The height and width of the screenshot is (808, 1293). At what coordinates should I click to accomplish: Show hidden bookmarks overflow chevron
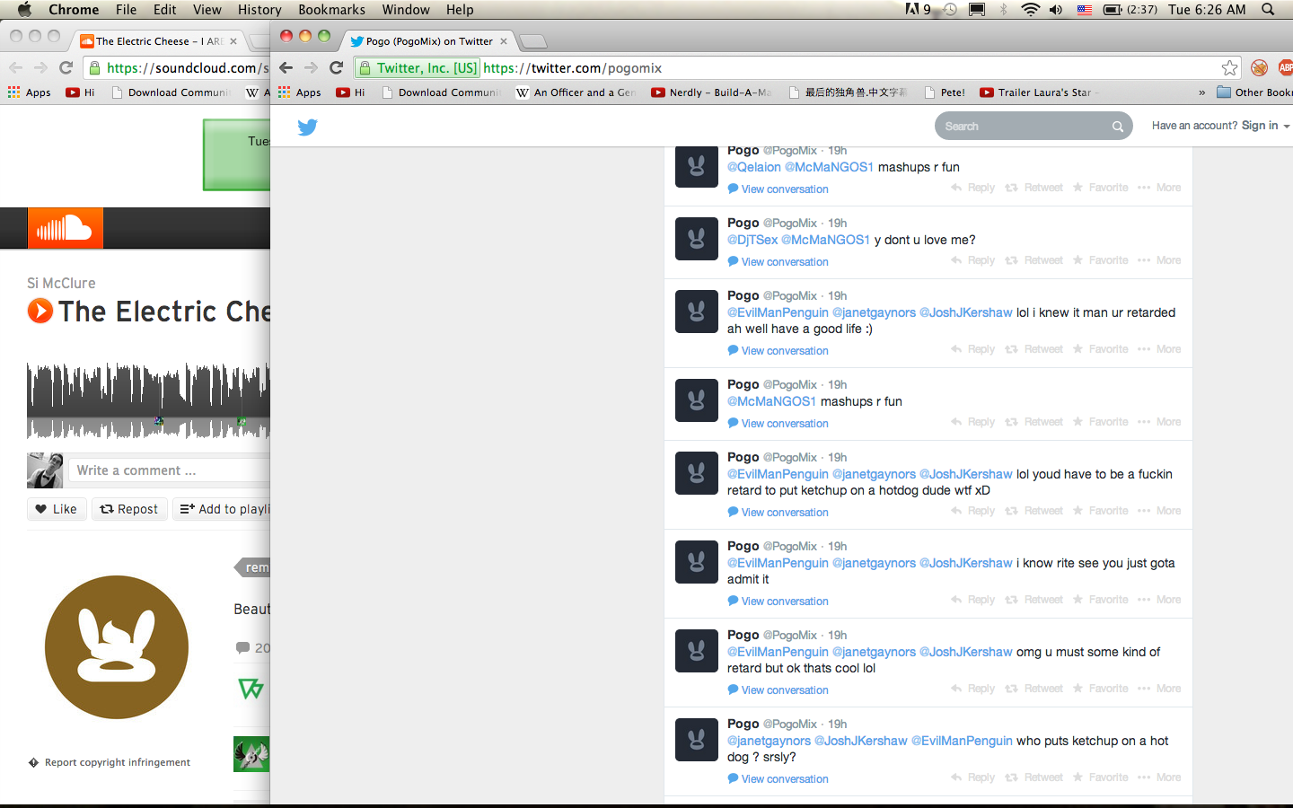(x=1201, y=92)
